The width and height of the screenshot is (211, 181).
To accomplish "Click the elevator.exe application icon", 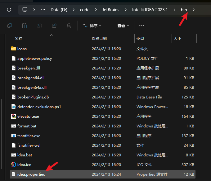I will point(14,116).
